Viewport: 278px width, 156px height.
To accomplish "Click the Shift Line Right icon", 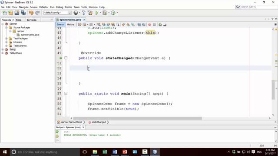I will [x=144, y=25].
